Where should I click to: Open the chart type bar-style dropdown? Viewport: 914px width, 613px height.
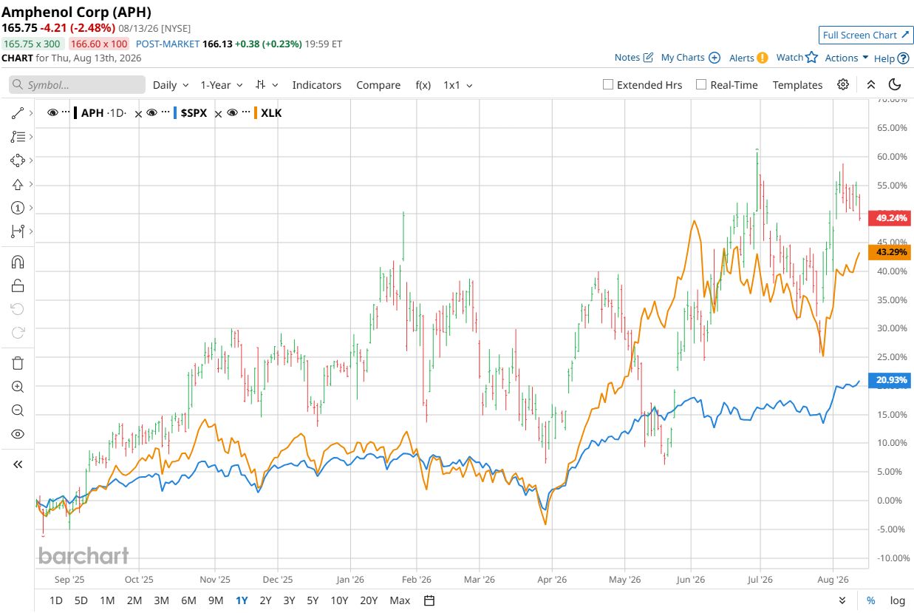click(x=267, y=85)
